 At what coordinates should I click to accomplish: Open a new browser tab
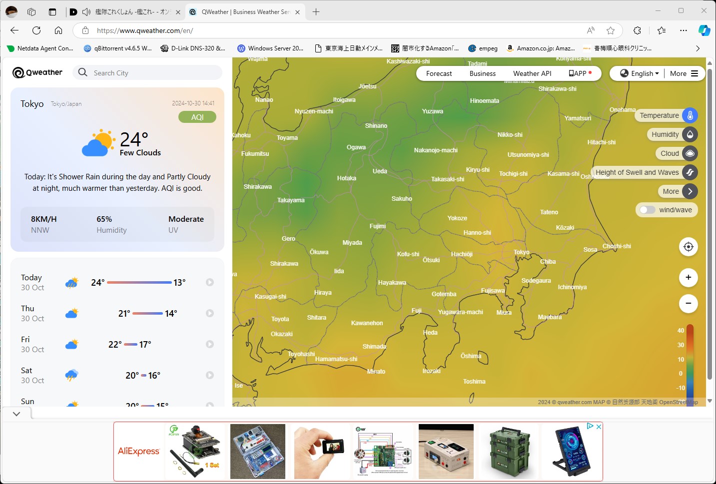point(316,12)
